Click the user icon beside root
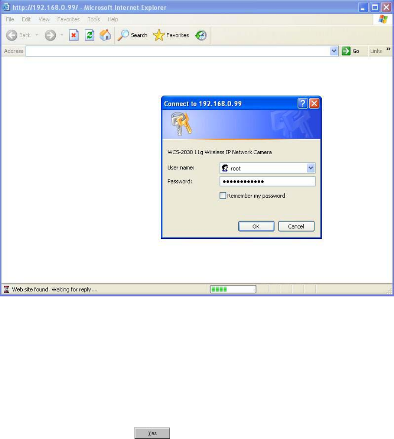 (225, 168)
